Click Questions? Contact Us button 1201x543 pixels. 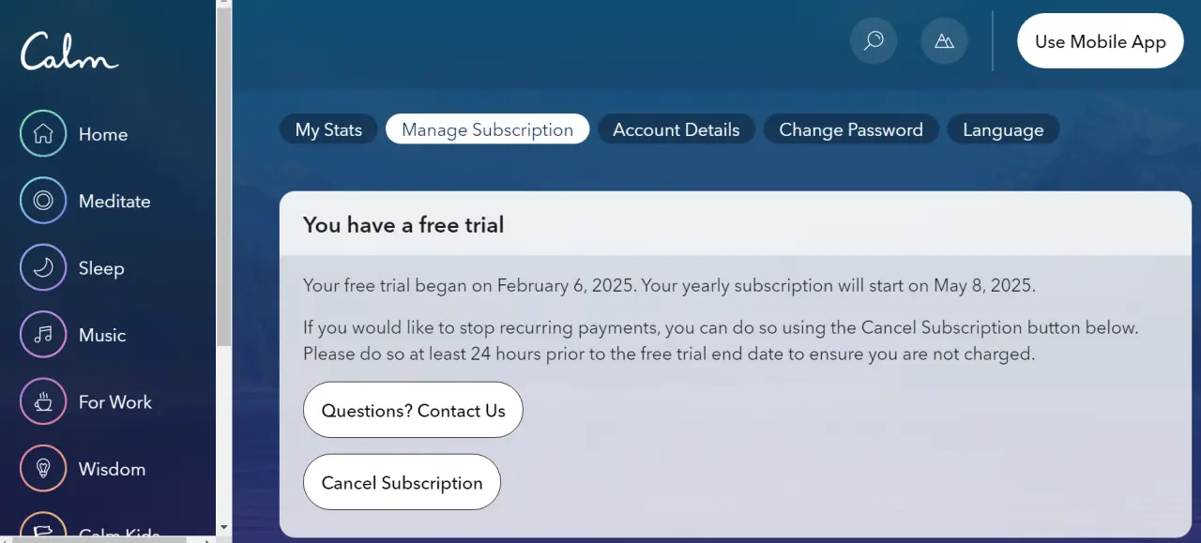pos(413,410)
